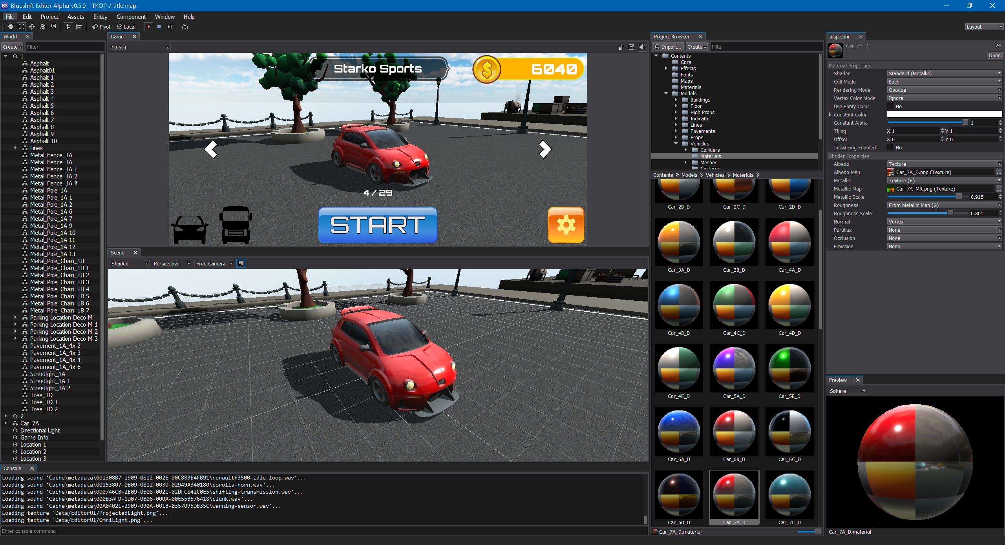Toggle the Pivot mode button
Screen dimensions: 1005x545
pos(101,27)
